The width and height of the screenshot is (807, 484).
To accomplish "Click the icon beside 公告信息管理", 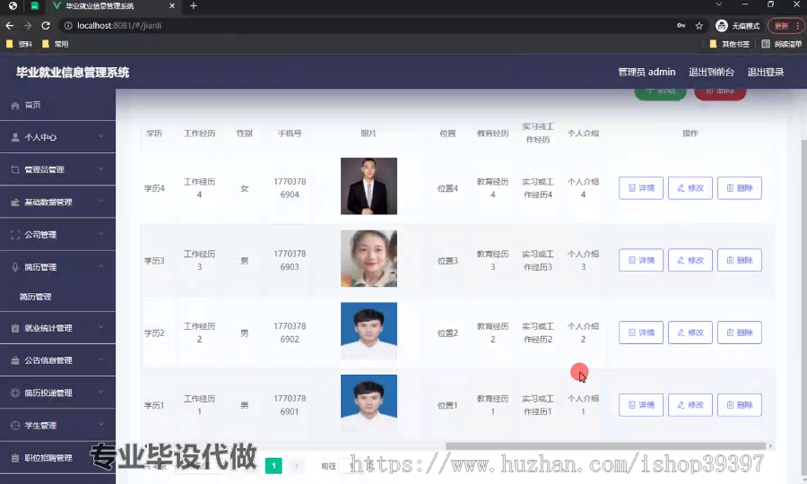I will [15, 360].
